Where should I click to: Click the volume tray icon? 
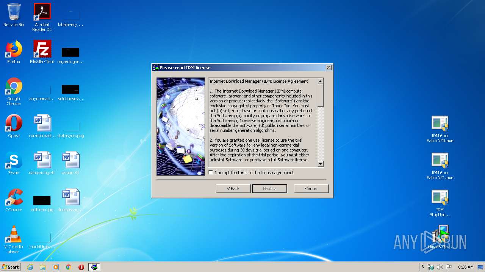click(x=440, y=267)
